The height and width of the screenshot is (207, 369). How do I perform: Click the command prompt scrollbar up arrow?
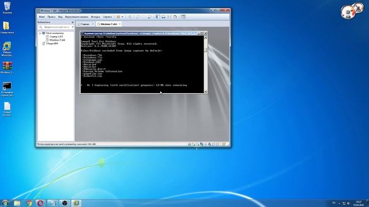[205, 37]
